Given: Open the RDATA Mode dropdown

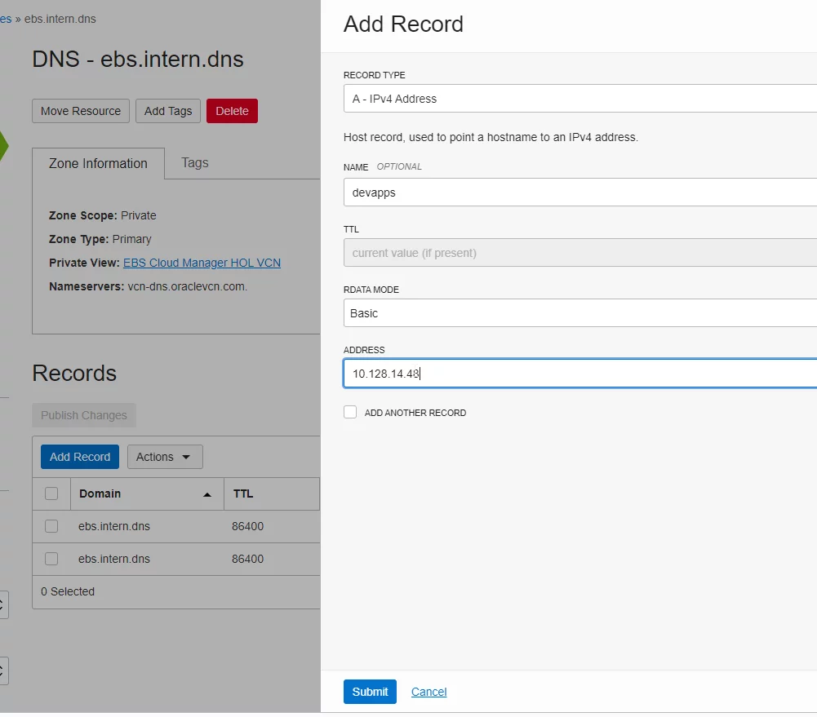Looking at the screenshot, I should coord(580,313).
